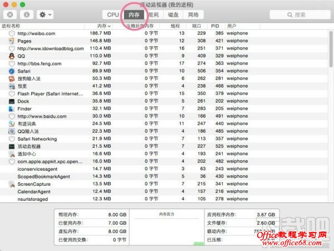Switch to the CPU tab
This screenshot has width=334, height=251.
tap(112, 15)
